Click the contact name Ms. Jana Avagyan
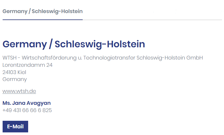Image resolution: width=224 pixels, height=135 pixels. pos(26,103)
